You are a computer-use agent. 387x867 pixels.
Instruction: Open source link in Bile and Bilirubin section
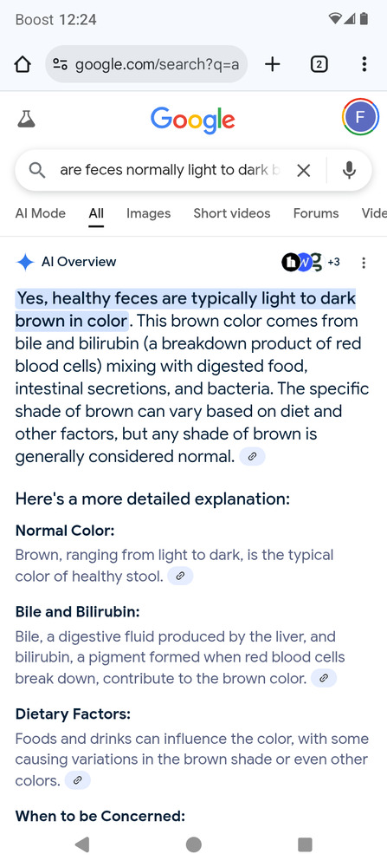point(324,678)
